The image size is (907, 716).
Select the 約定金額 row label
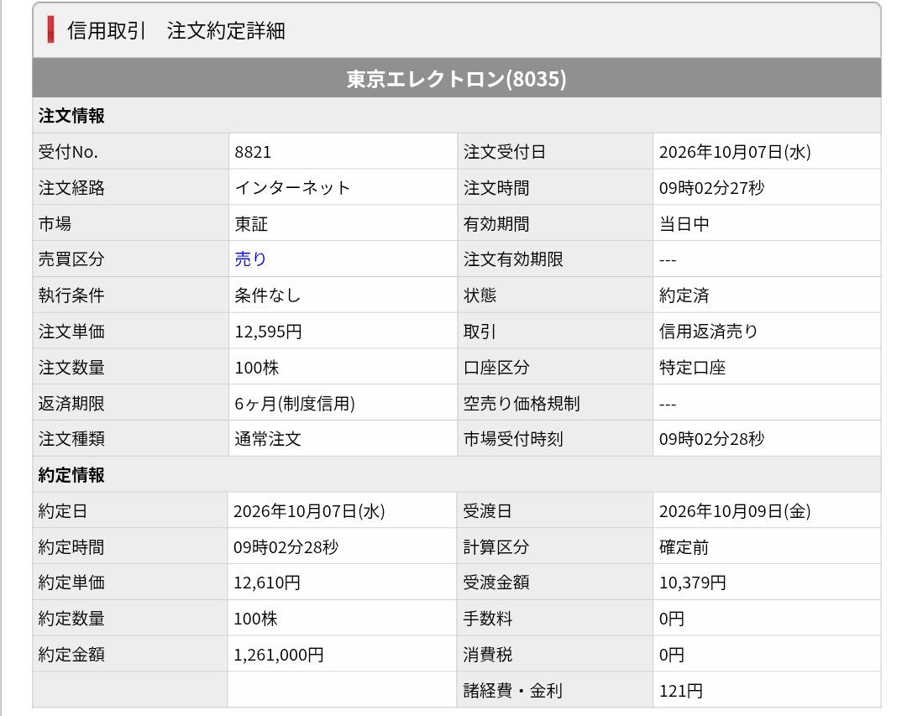pyautogui.click(x=71, y=655)
